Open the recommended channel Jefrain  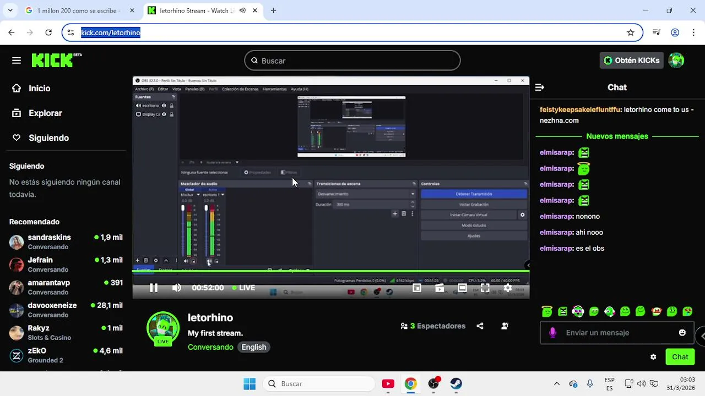(x=66, y=265)
